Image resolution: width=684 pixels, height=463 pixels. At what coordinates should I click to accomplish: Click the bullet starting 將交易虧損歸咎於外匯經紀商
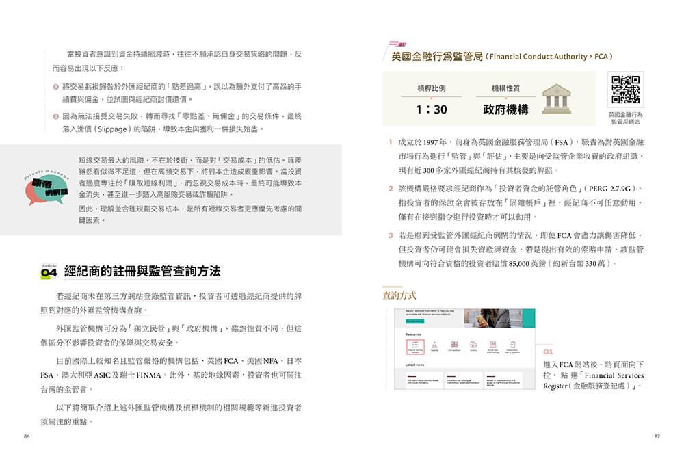point(181,93)
